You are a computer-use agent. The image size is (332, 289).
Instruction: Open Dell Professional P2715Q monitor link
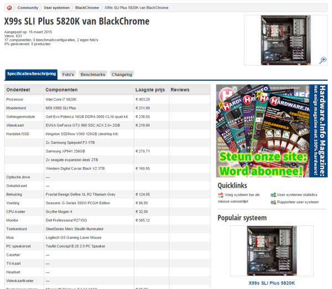tap(66, 220)
